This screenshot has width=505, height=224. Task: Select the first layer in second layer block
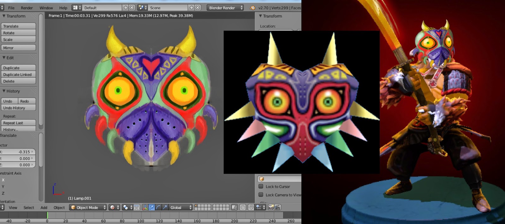pyautogui.click(x=215, y=206)
